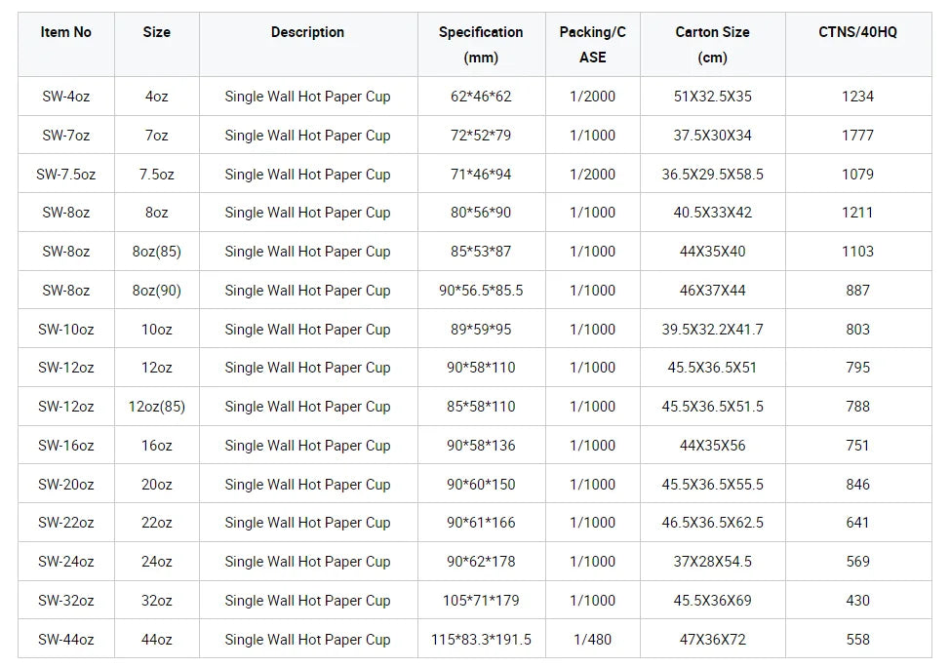This screenshot has width=950, height=667.
Task: Select the carton size "51X32.5X35"
Action: 712,97
